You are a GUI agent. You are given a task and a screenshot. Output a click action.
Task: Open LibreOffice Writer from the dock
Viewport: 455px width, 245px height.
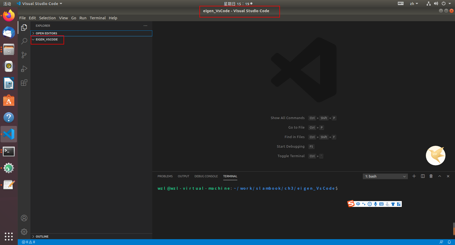9,83
